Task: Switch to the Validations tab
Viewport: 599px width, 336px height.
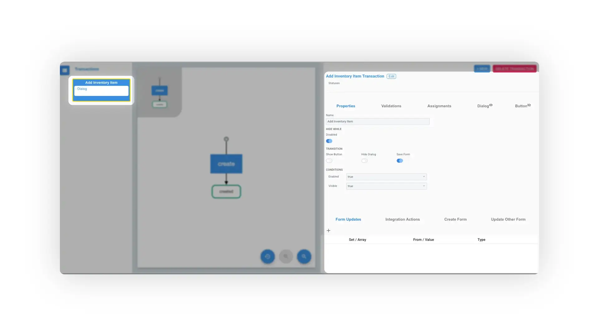Action: (391, 106)
